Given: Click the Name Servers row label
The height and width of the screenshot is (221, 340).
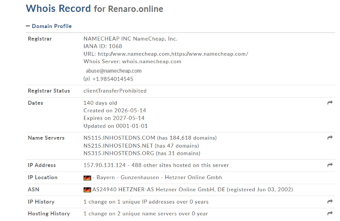Looking at the screenshot, I should click(46, 138).
